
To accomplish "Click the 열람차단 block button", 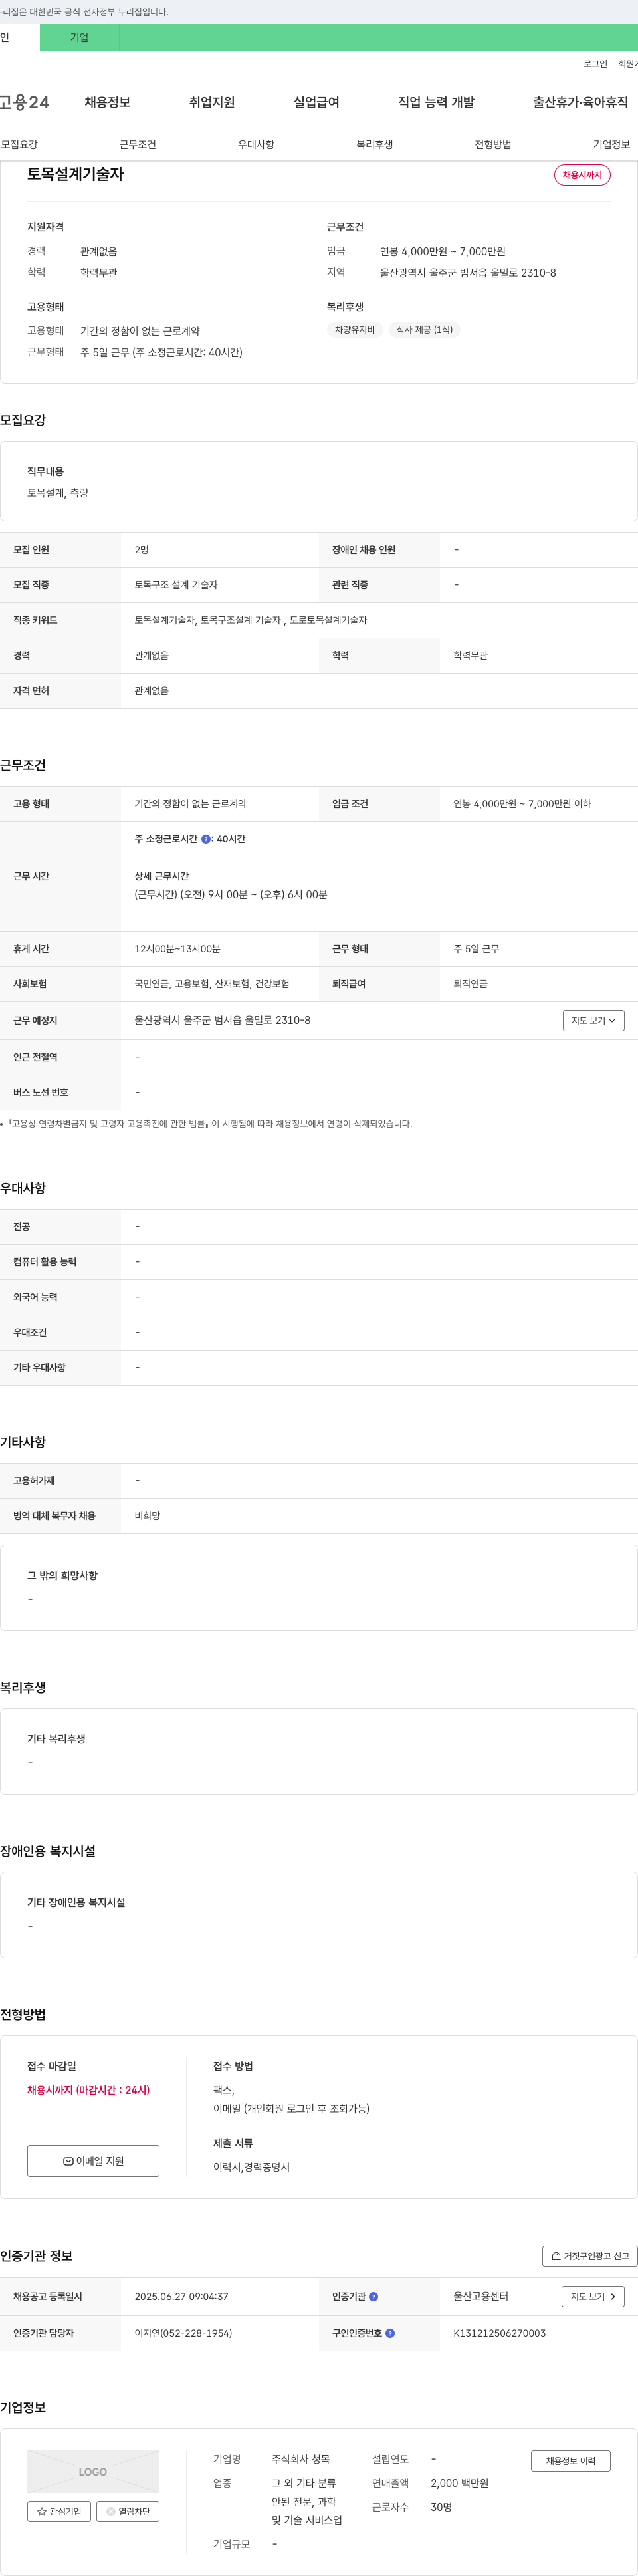I will (x=128, y=2511).
